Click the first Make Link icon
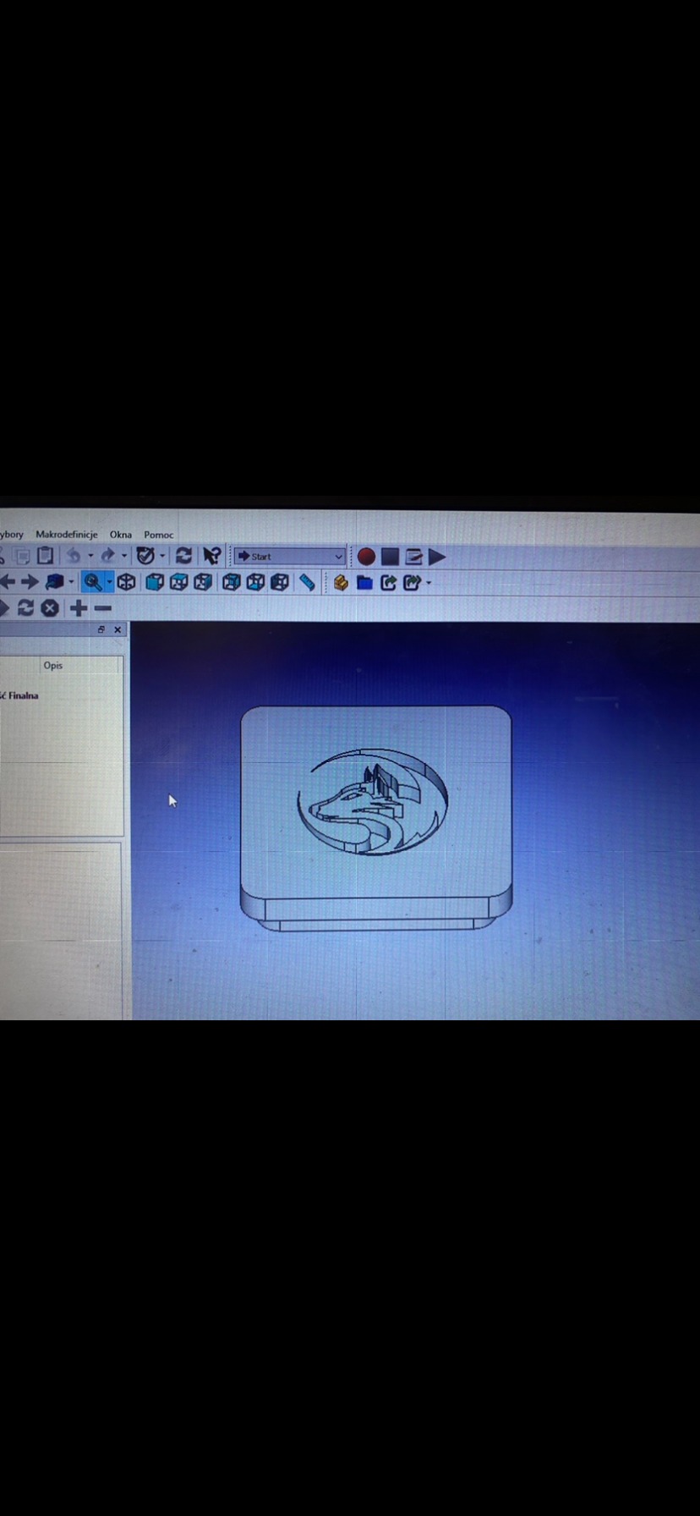 click(x=389, y=582)
